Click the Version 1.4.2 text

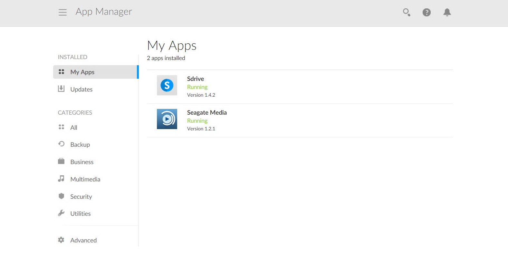[201, 95]
